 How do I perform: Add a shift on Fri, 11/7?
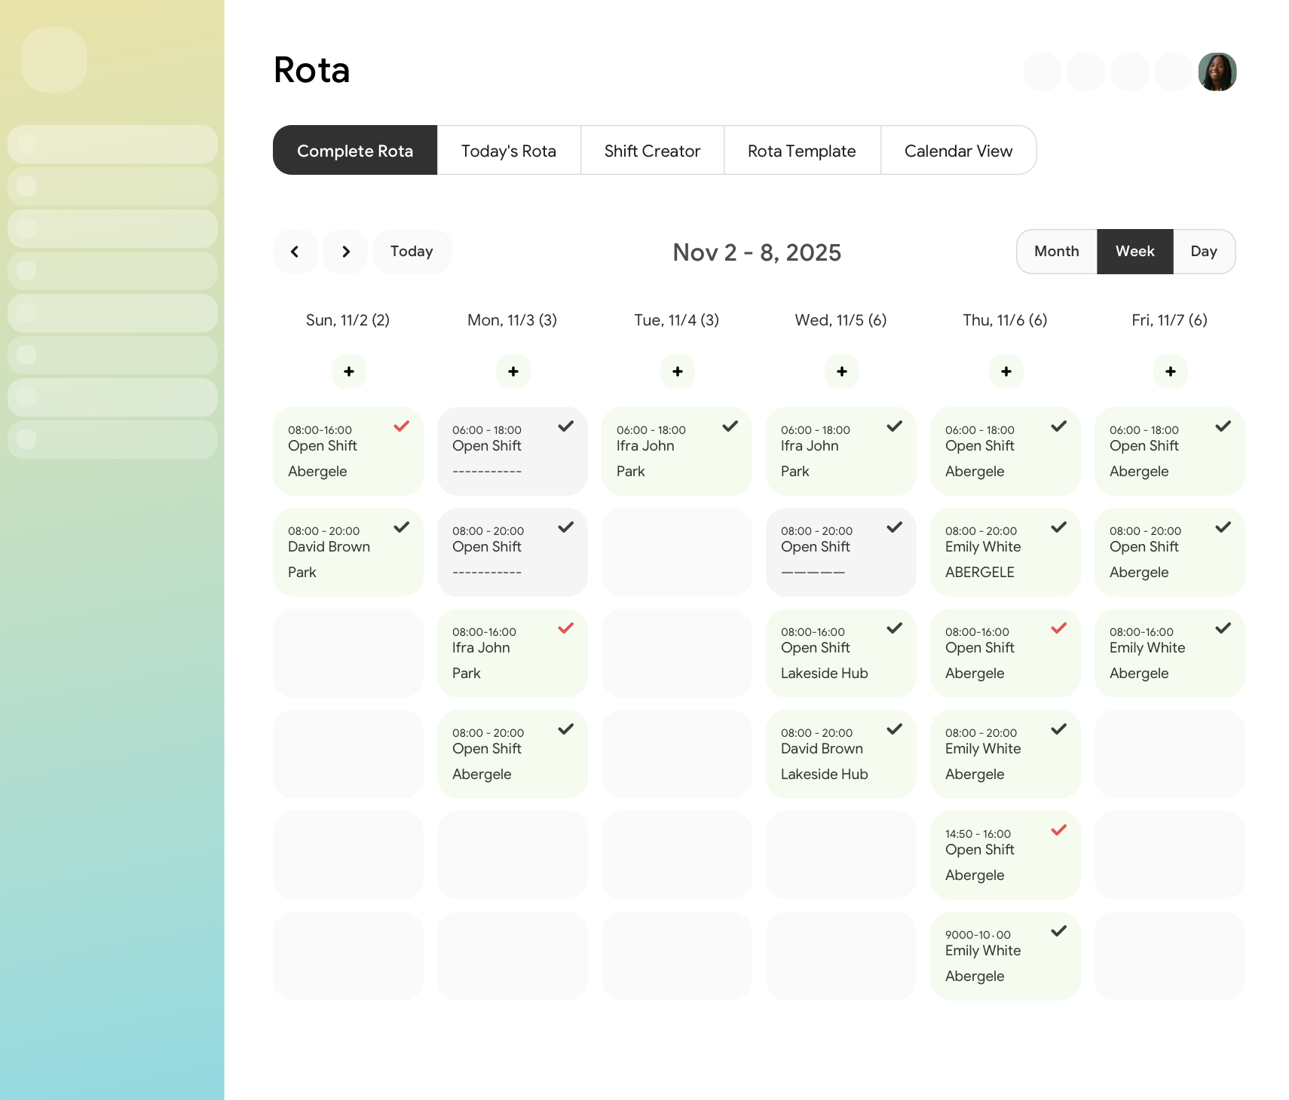pyautogui.click(x=1169, y=371)
